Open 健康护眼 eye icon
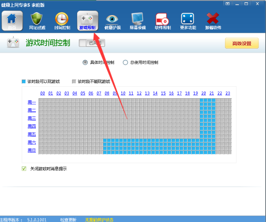The width and height of the screenshot is (266, 222). pyautogui.click(x=112, y=21)
